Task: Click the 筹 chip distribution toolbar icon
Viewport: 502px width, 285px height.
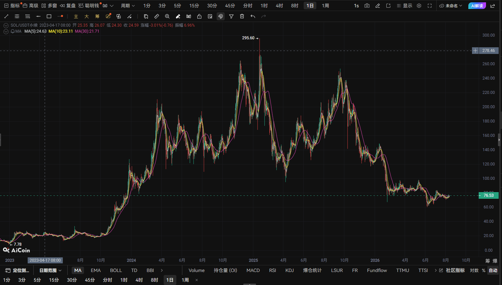Action: click(x=97, y=16)
